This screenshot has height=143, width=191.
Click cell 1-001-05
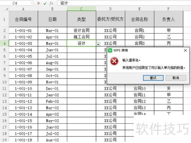pos(23,56)
